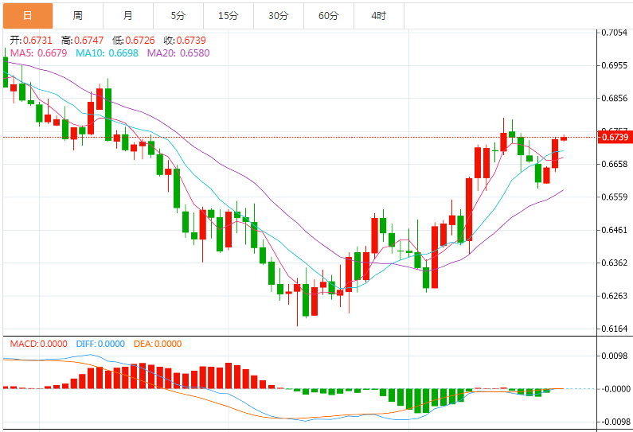Click the DIFF value label

[x=100, y=344]
